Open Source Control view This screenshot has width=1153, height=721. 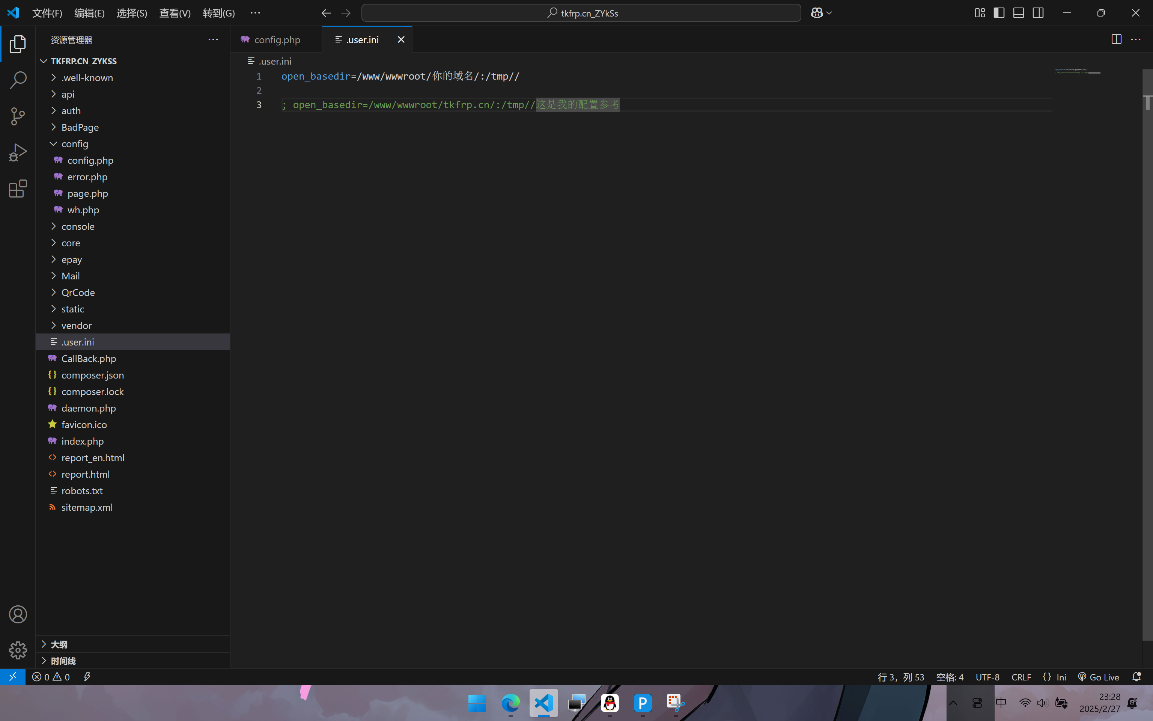[18, 116]
